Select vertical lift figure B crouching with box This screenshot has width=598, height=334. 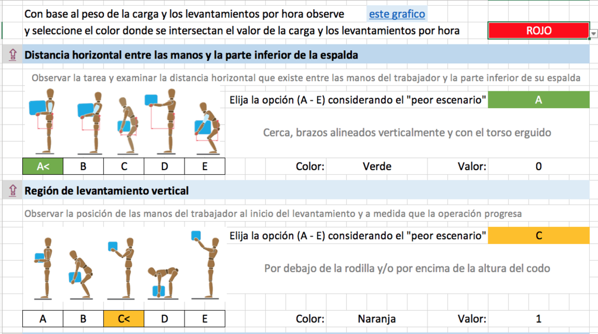point(80,274)
